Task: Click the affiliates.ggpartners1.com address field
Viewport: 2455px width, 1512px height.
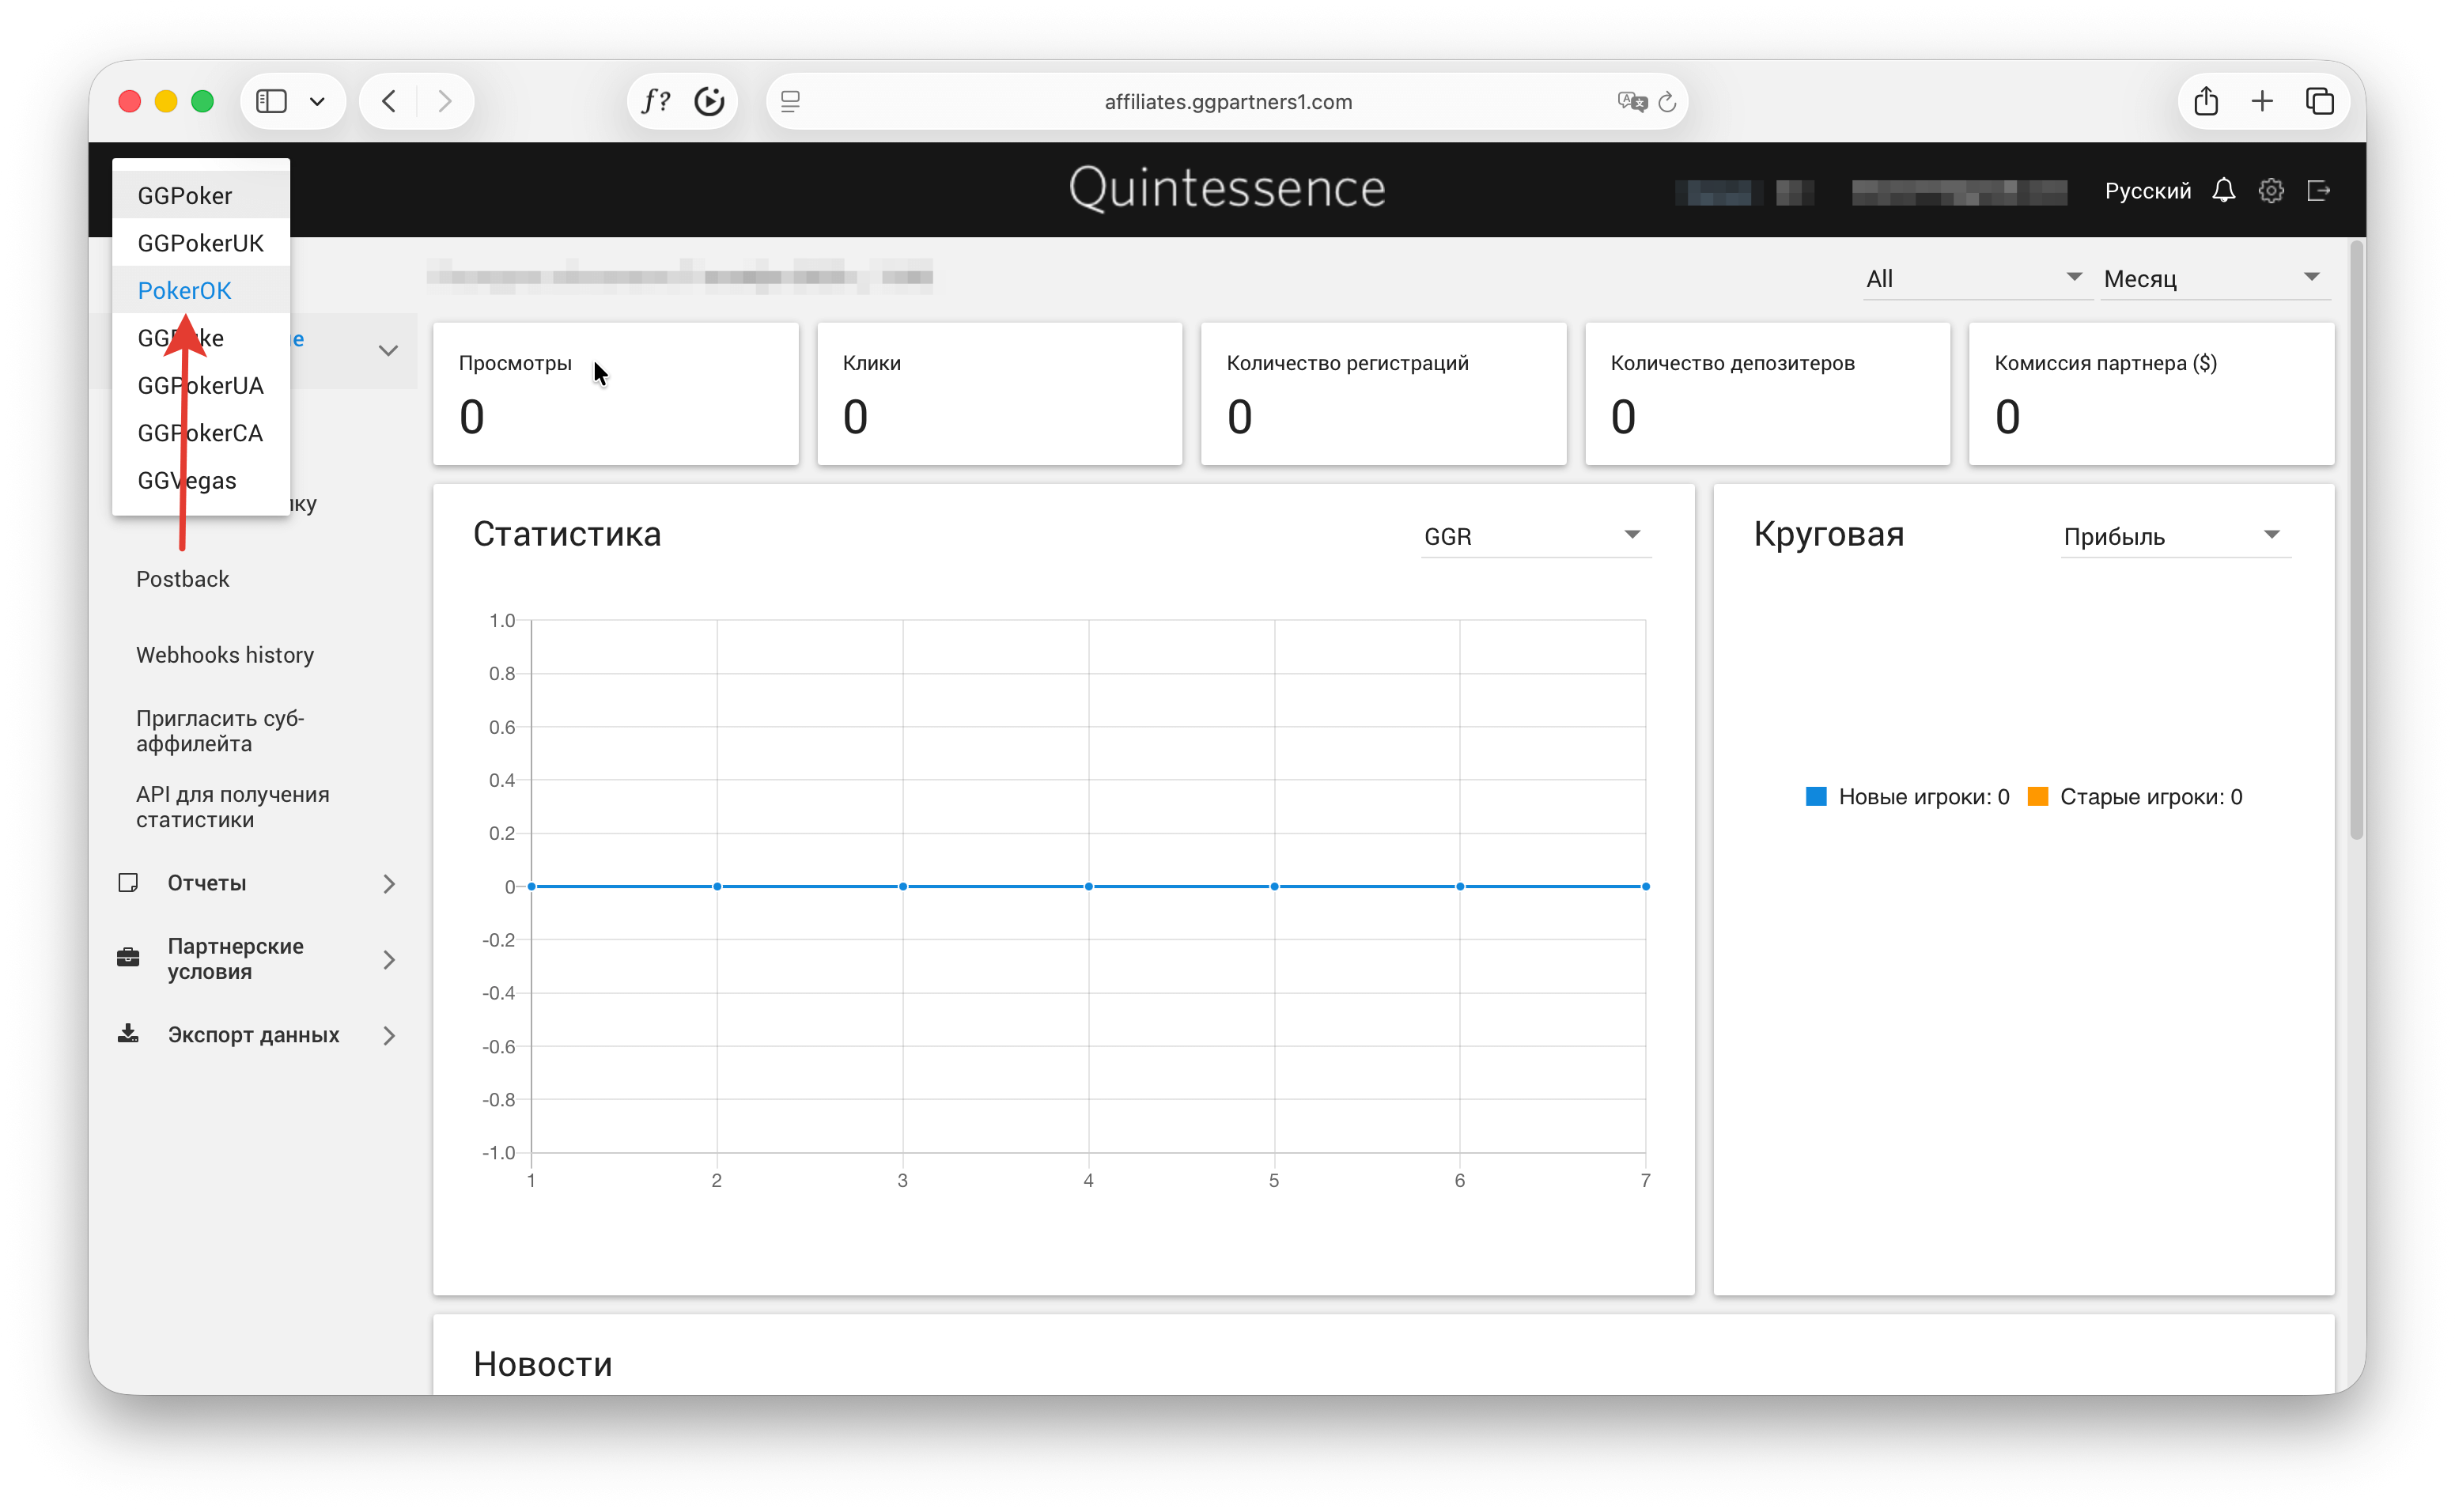Action: point(1227,102)
